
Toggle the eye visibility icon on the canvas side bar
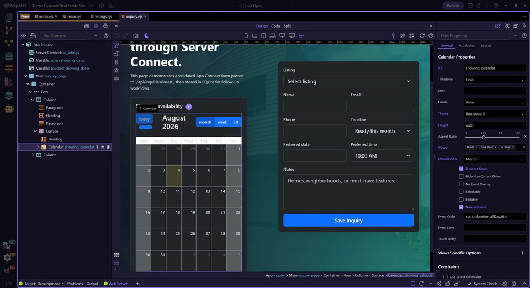coord(116,78)
